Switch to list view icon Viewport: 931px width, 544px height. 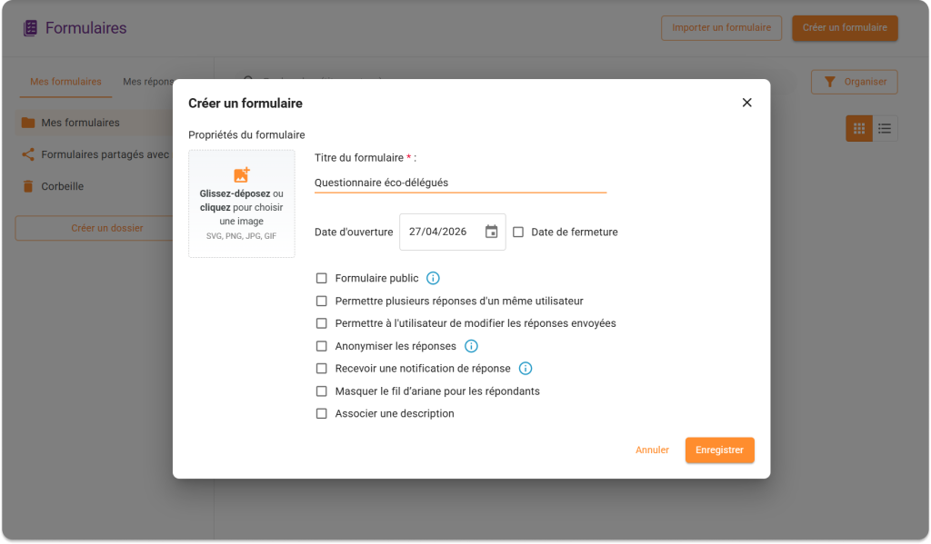point(885,129)
